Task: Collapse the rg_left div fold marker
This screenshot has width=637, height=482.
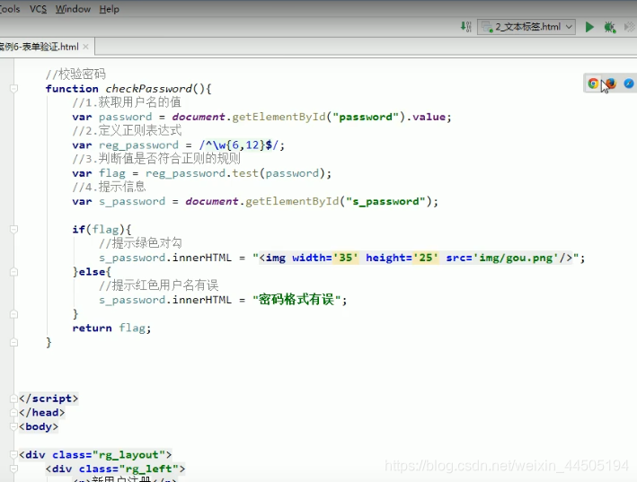Action: (x=13, y=469)
